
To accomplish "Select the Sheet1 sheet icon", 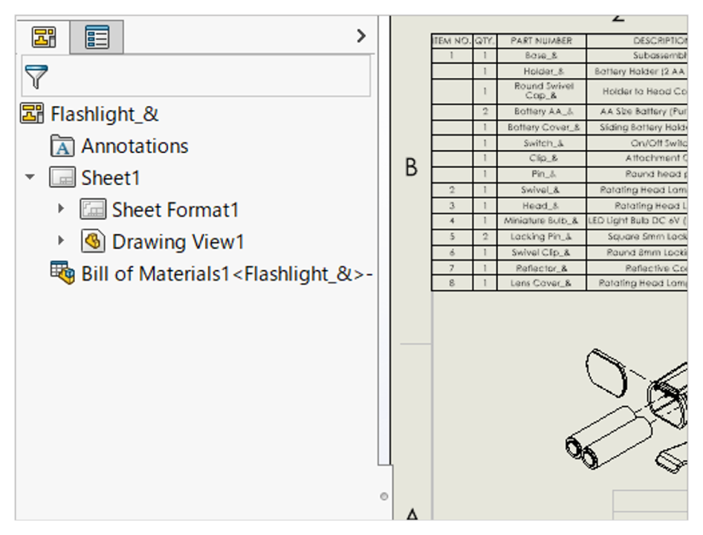I will point(62,178).
